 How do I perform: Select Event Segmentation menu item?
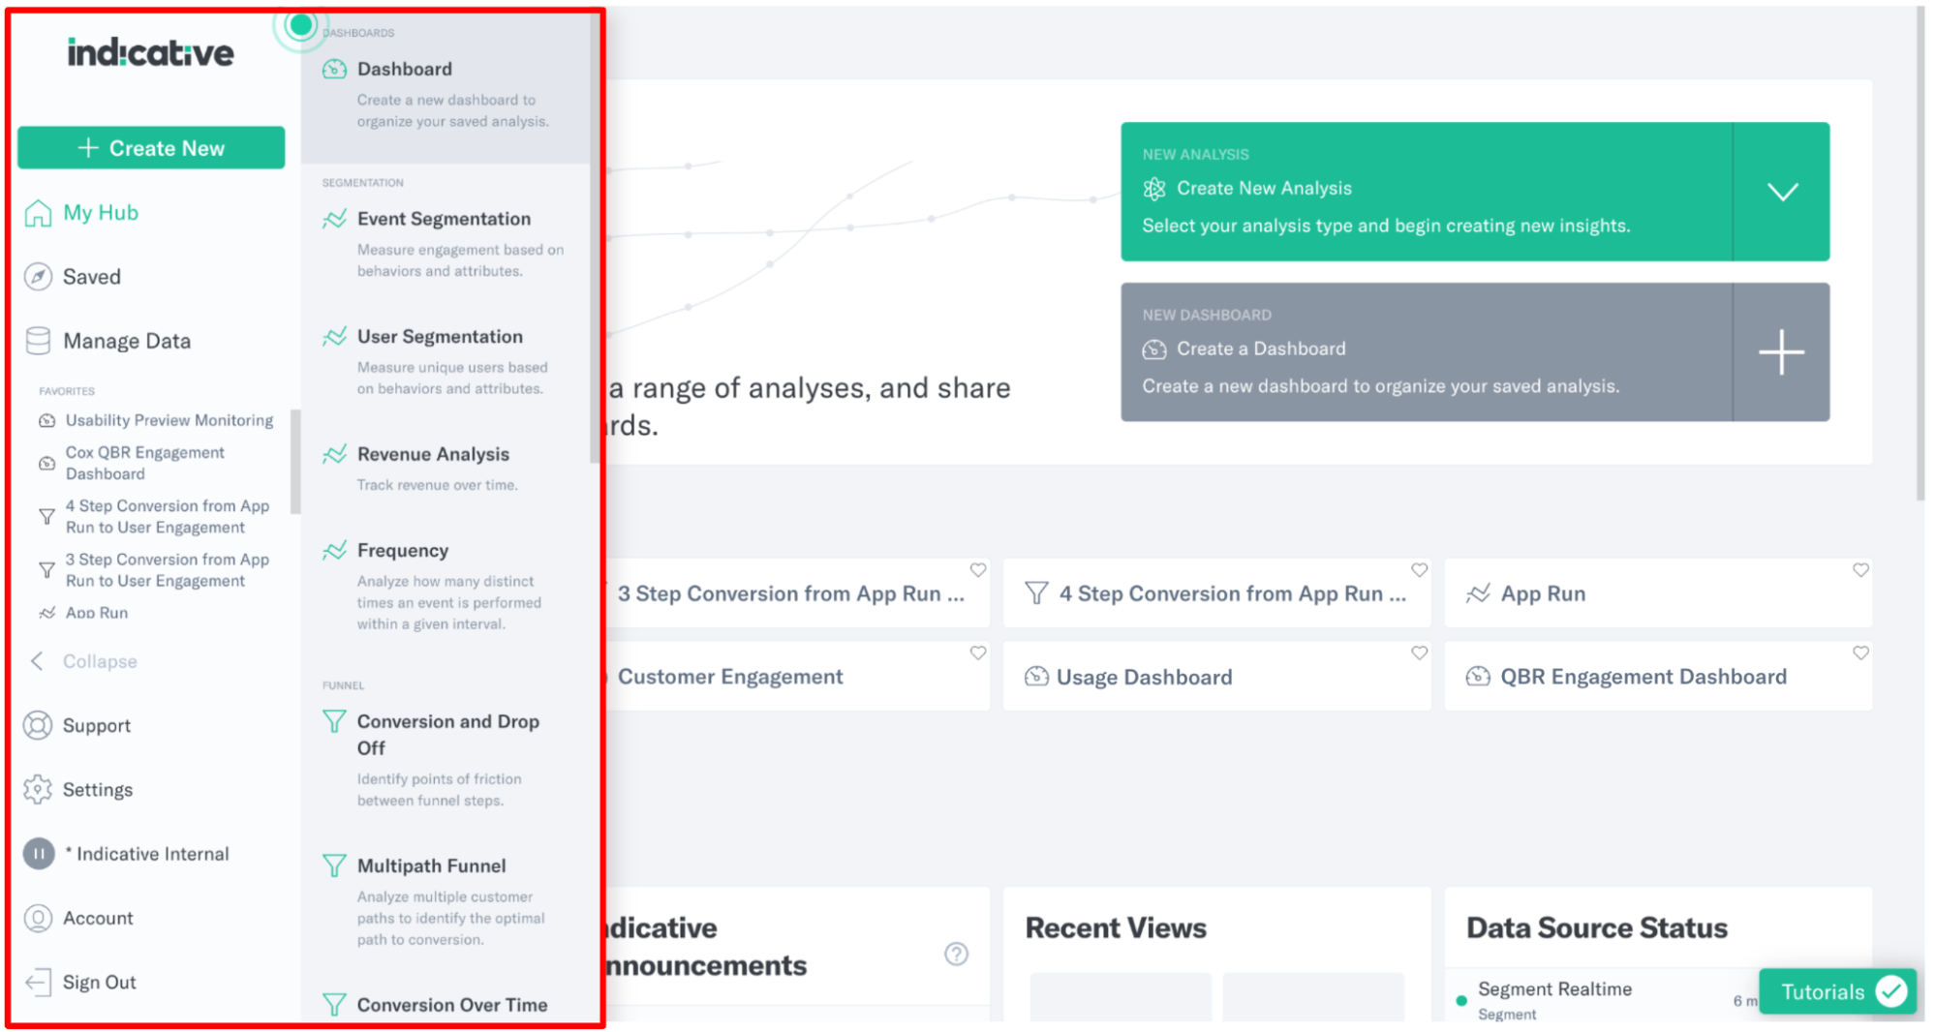[446, 243]
